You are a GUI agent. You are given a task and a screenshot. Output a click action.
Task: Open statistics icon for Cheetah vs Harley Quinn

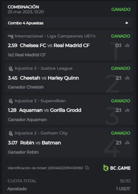click(127, 78)
